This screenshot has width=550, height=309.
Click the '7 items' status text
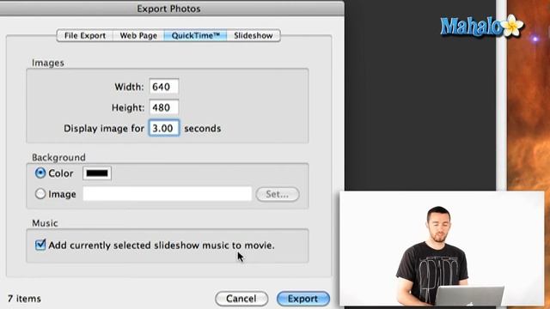pyautogui.click(x=24, y=299)
